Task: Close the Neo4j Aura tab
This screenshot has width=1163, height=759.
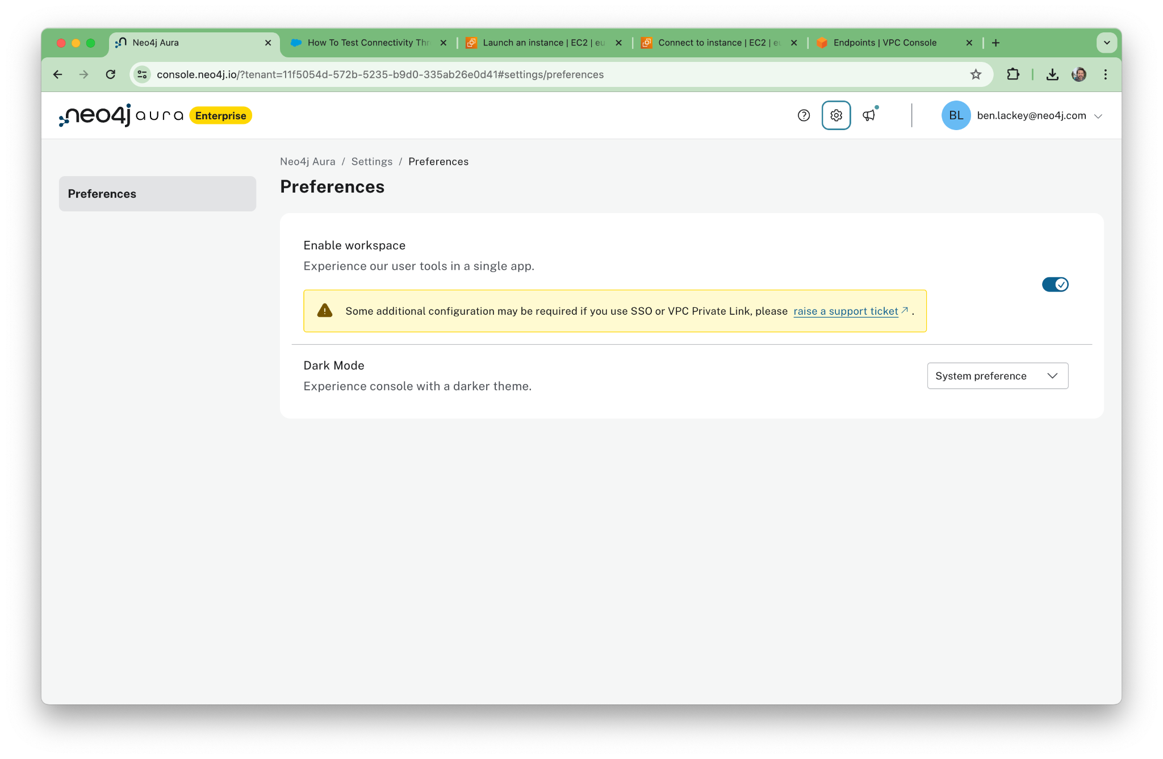Action: (x=268, y=43)
